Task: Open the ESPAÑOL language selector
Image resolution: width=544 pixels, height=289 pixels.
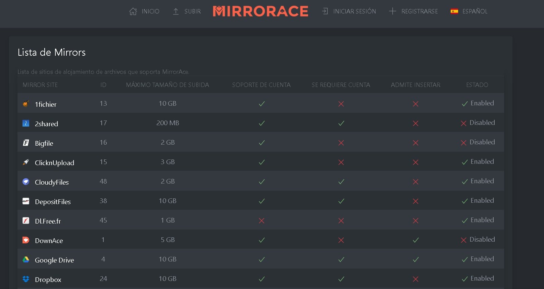Action: click(x=475, y=11)
